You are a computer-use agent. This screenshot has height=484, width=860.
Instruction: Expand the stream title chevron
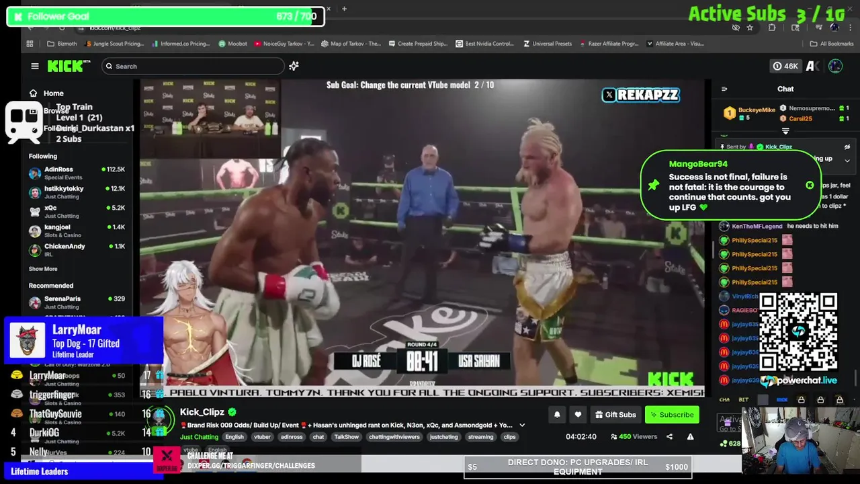coord(522,425)
